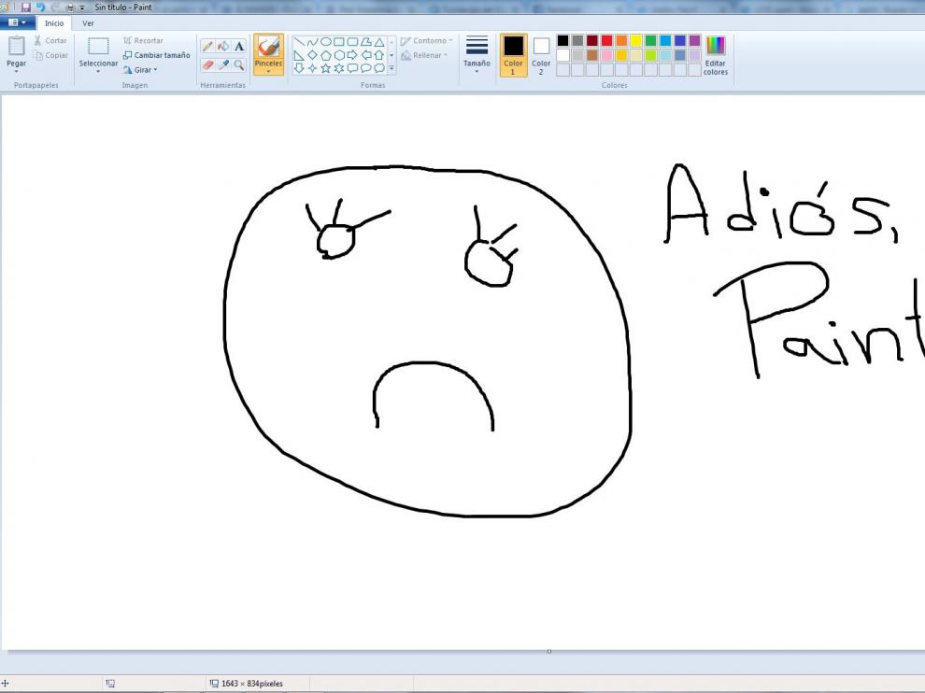
Task: Click the Copiar button
Action: click(x=50, y=55)
